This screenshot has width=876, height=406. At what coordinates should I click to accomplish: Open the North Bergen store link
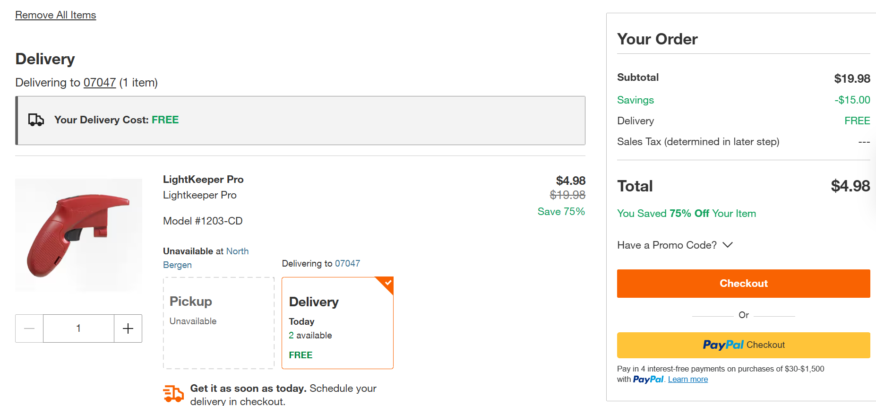(x=206, y=258)
